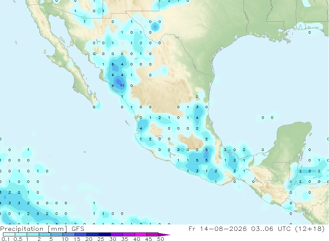Click the "03..06" time range text

pyautogui.click(x=262, y=229)
